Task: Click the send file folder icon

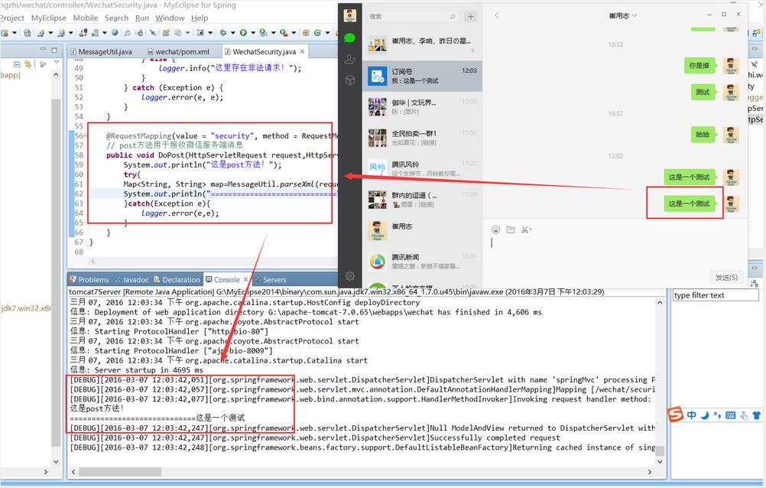Action: (510, 229)
